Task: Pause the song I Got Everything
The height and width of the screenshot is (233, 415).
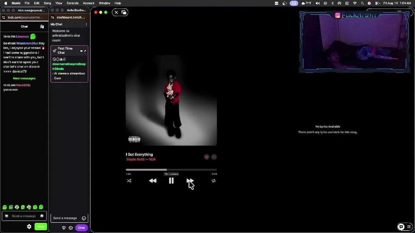Action: tap(171, 181)
